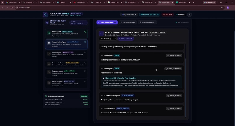
Task: Select the ReporterAgent document icon
Action: [x=49, y=83]
